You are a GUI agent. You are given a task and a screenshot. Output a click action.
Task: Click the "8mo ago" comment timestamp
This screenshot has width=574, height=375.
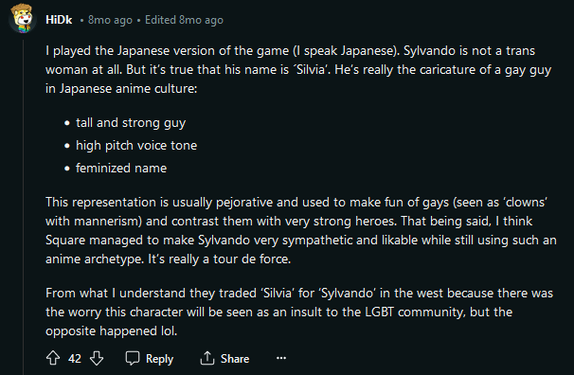coord(110,20)
